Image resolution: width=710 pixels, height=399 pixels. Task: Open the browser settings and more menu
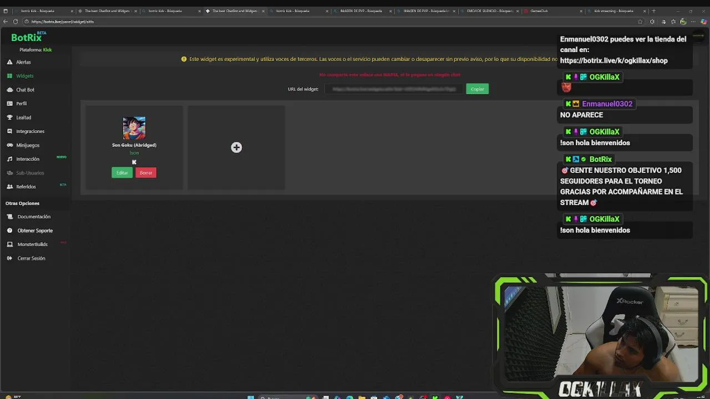tap(693, 22)
